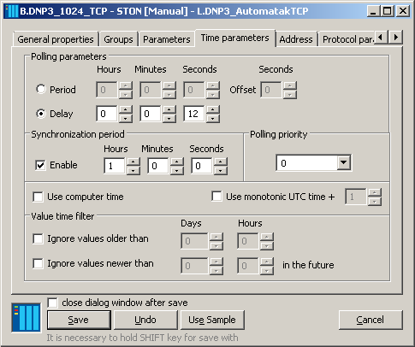Screen dimensions: 415x347
Task: Select the Period radio button
Action: (41, 89)
